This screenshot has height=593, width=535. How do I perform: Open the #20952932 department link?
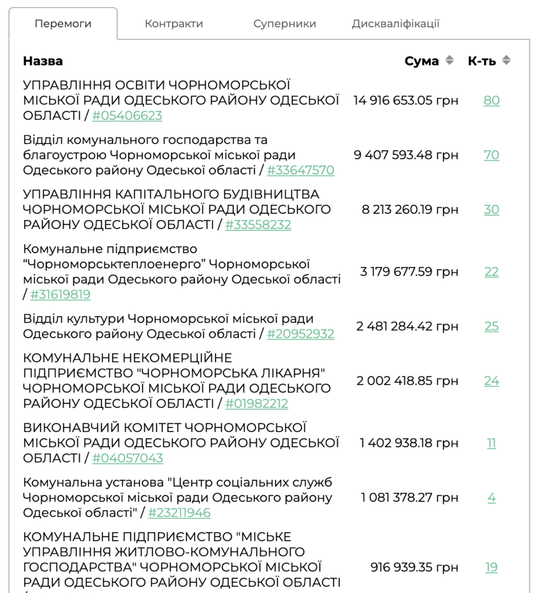(x=301, y=334)
